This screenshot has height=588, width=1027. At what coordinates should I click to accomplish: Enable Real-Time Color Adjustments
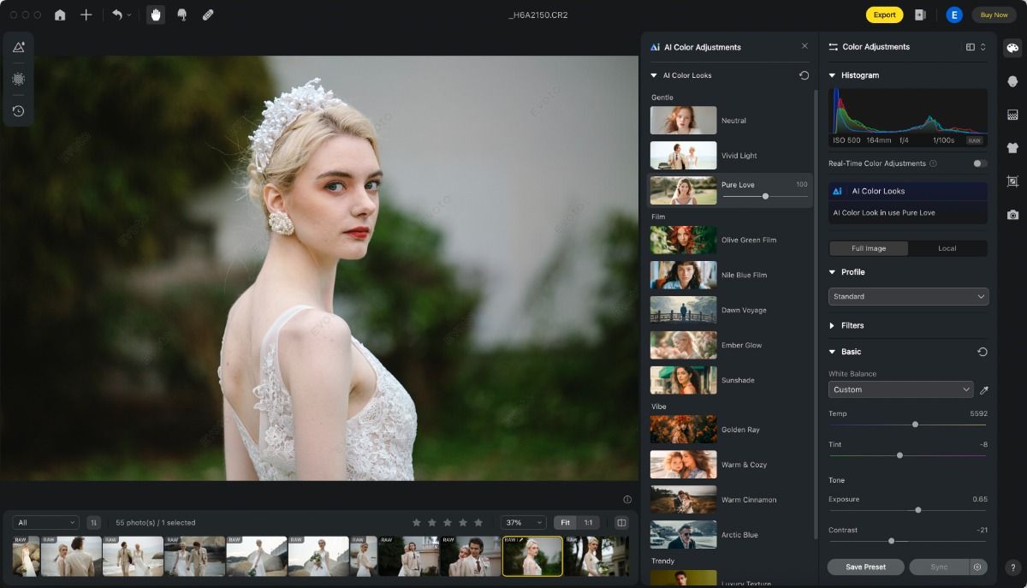(977, 163)
